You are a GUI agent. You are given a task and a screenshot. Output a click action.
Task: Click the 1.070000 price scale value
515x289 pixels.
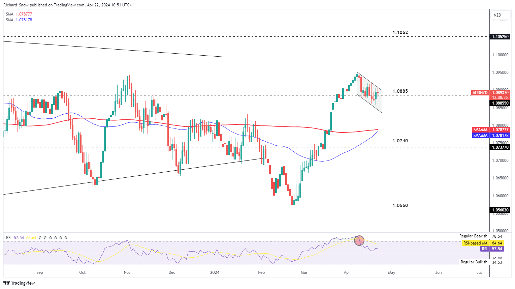500,161
